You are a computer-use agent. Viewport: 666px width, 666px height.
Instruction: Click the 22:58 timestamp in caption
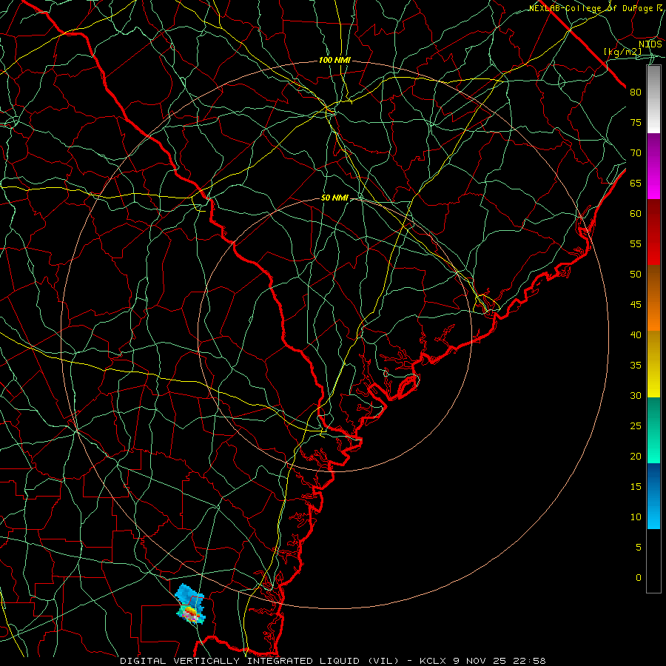528,661
